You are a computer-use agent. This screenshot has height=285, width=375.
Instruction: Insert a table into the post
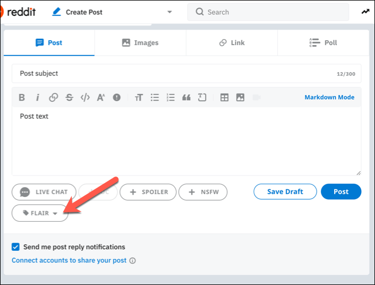(x=224, y=97)
